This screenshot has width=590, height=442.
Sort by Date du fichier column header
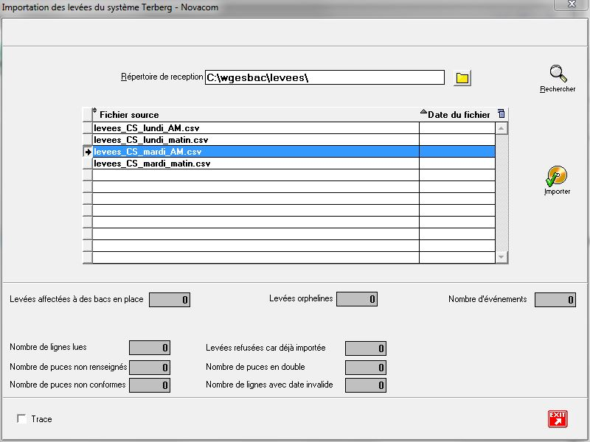(x=459, y=114)
